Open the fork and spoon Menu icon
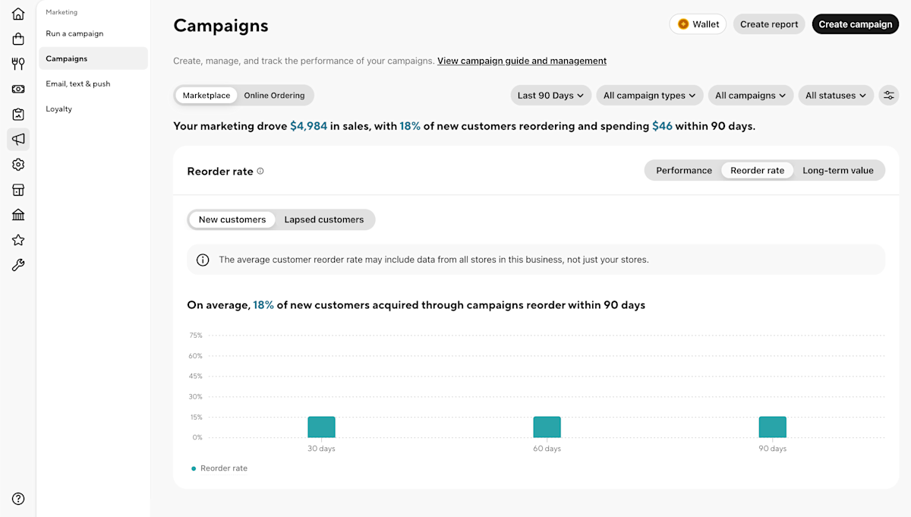 [x=18, y=64]
